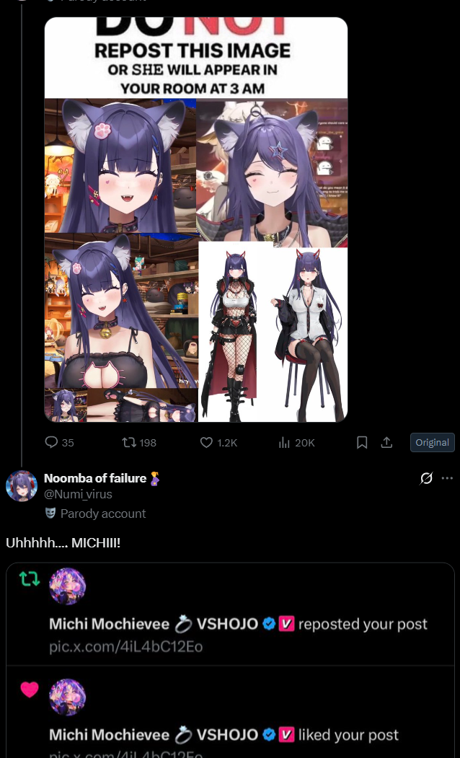The width and height of the screenshot is (460, 758).
Task: Open Michi Mochievee avatar in repost notification
Action: 68,586
